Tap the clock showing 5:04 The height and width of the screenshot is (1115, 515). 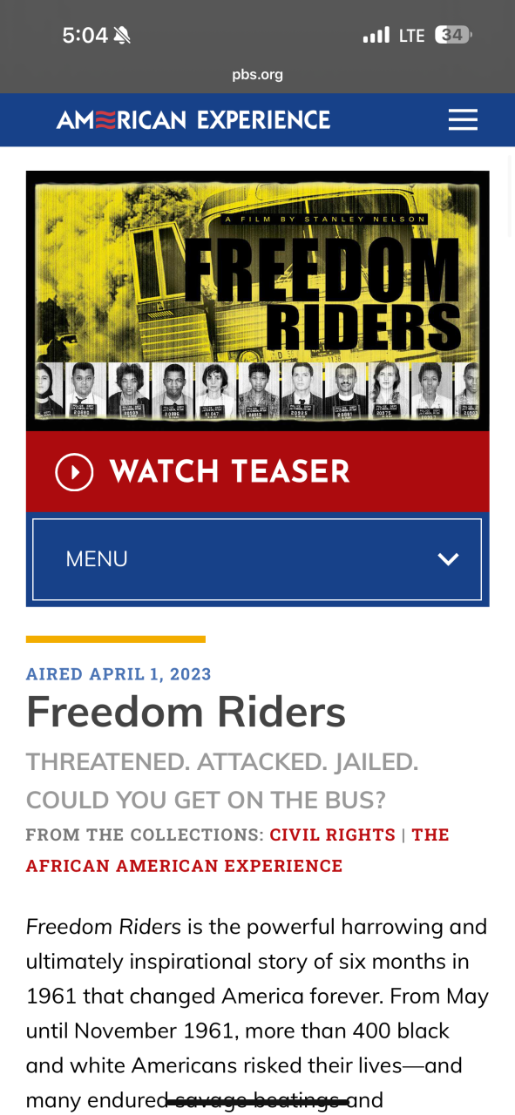coord(85,35)
